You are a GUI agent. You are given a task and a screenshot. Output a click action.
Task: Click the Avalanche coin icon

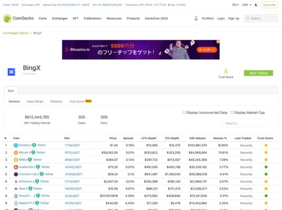(x=16, y=167)
